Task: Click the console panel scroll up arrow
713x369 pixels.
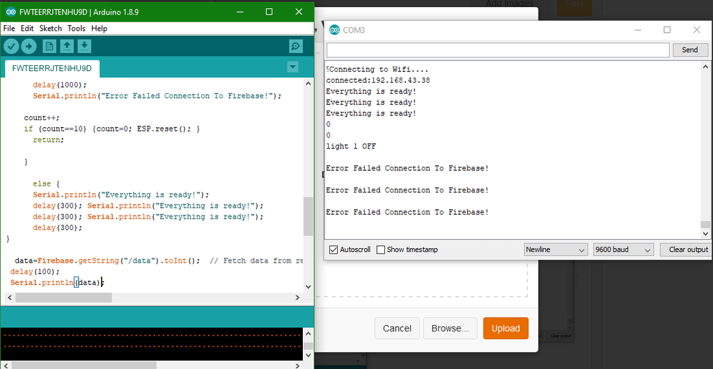Action: pyautogui.click(x=308, y=334)
